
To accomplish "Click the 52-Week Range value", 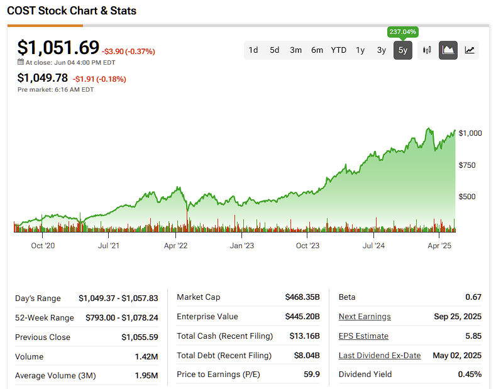I will [122, 317].
